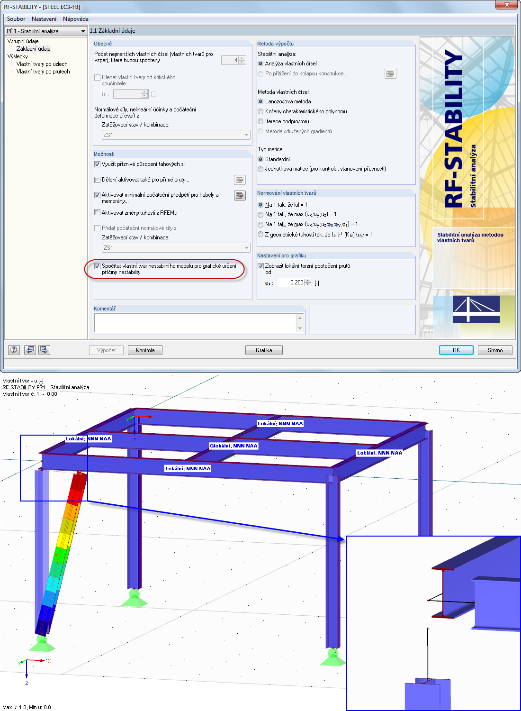Click into the Komentář text field
The image size is (521, 711).
(195, 323)
